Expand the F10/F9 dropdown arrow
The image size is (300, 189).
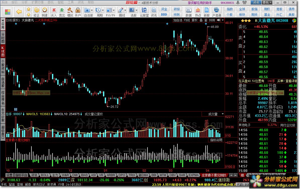click(x=114, y=10)
